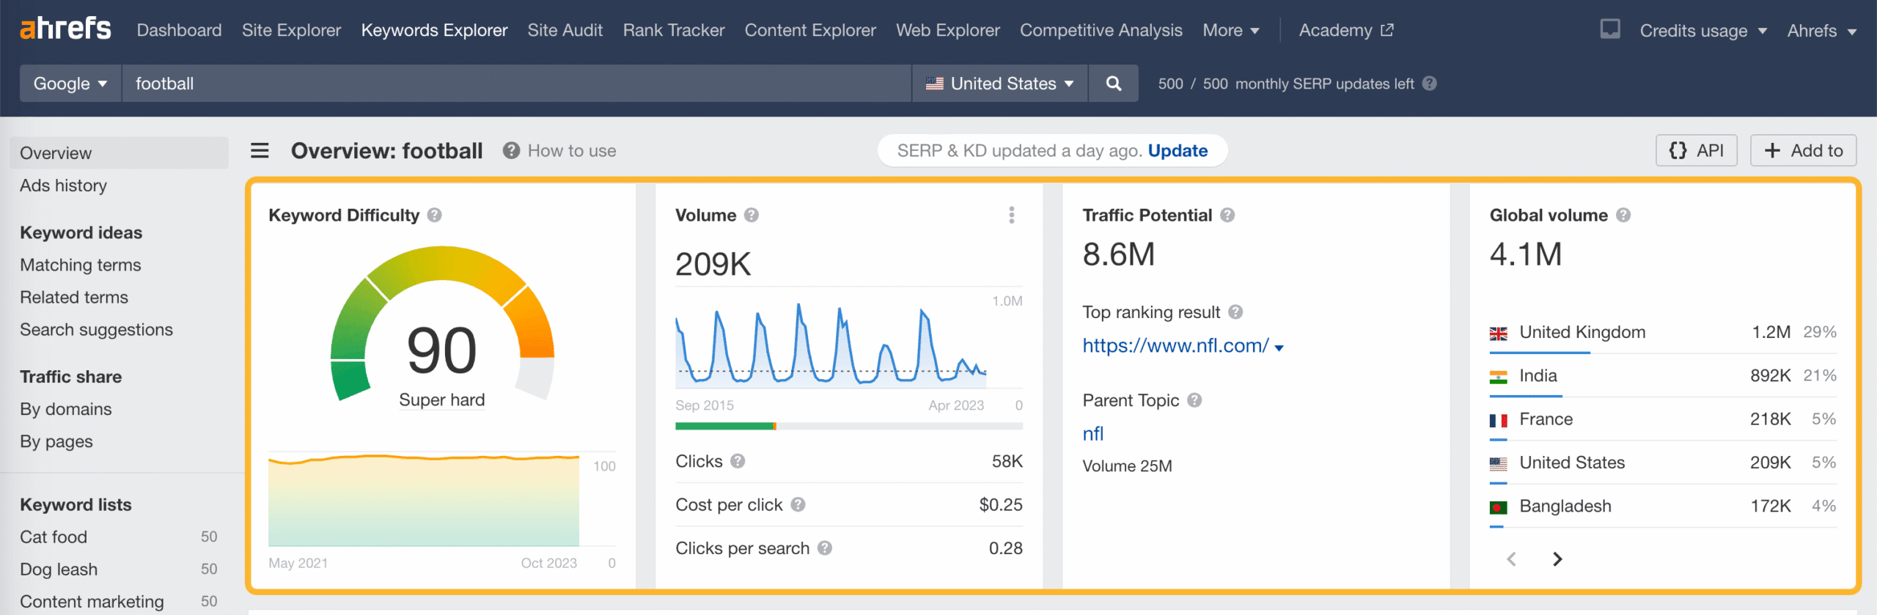Select Matching terms in the sidebar
The image size is (1877, 615).
(81, 265)
